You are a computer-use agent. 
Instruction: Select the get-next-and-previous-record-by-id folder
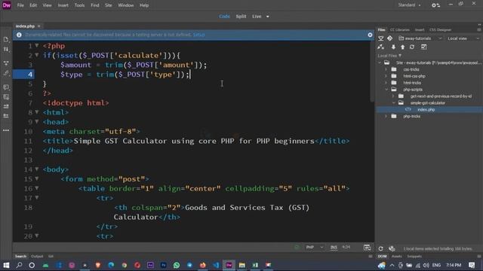coord(441,96)
